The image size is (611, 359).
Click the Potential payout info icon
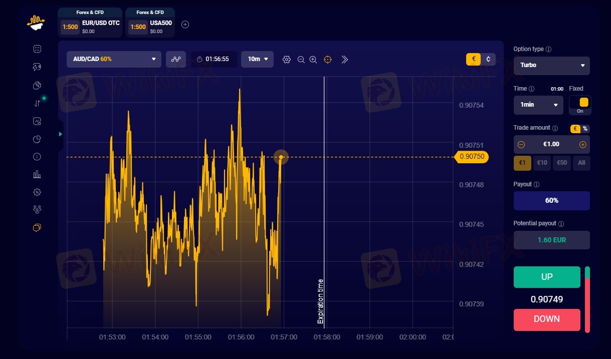(561, 223)
